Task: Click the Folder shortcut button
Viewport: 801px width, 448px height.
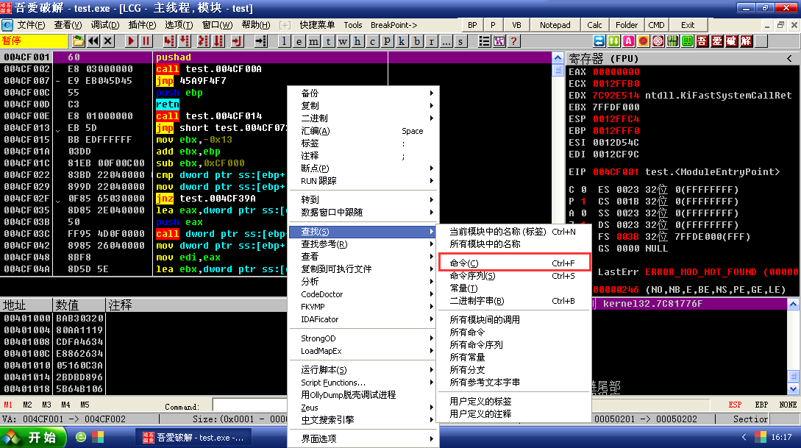Action: [x=626, y=25]
